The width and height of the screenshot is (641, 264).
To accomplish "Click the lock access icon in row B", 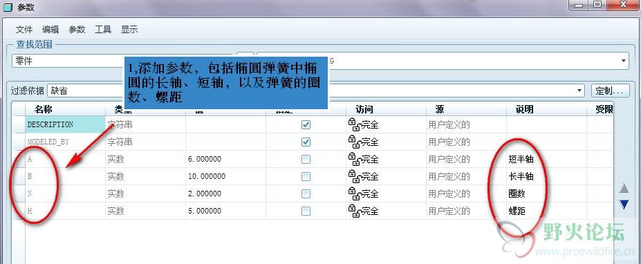I will [354, 176].
